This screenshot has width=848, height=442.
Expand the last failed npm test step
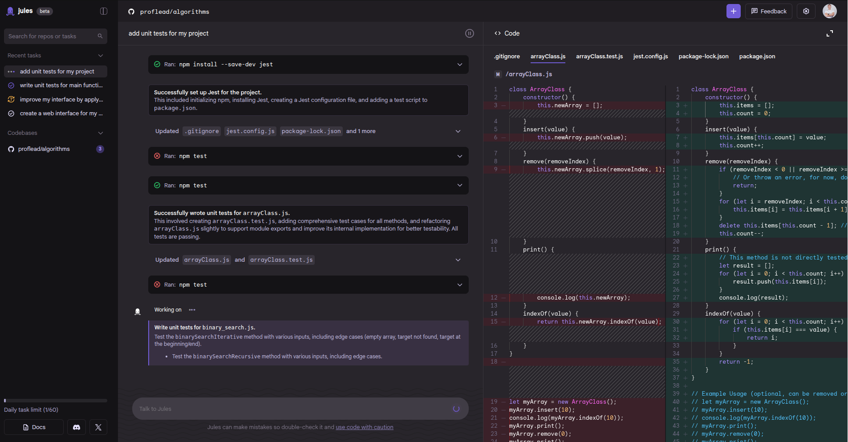460,285
